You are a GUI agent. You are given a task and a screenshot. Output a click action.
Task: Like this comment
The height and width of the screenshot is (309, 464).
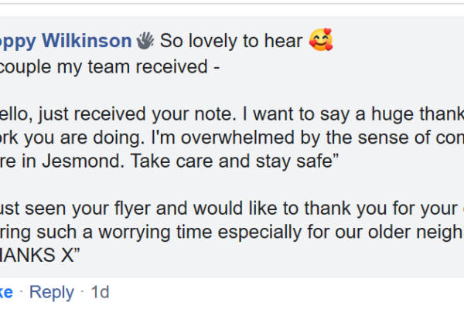tap(6, 292)
